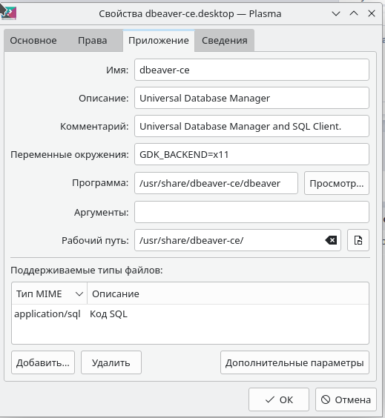The width and height of the screenshot is (385, 418).
Task: Click the Комментарий: label
Action: (94, 126)
